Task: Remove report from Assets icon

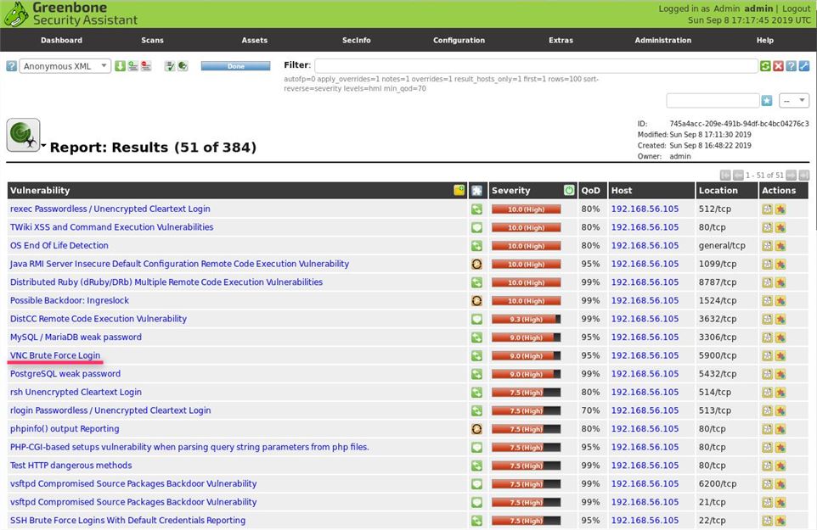Action: click(146, 66)
